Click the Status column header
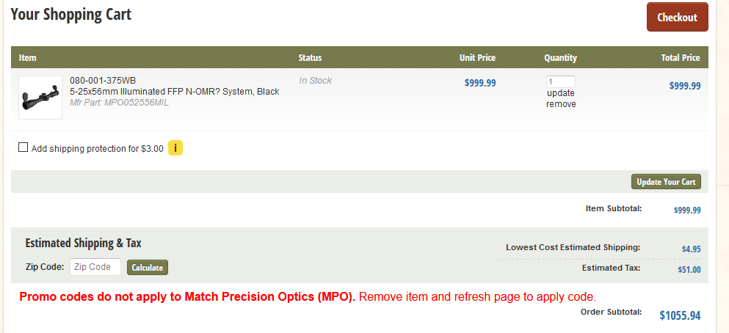The width and height of the screenshot is (729, 333). coord(310,58)
